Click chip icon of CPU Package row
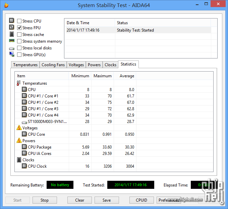The image size is (228, 209). tap(24, 147)
